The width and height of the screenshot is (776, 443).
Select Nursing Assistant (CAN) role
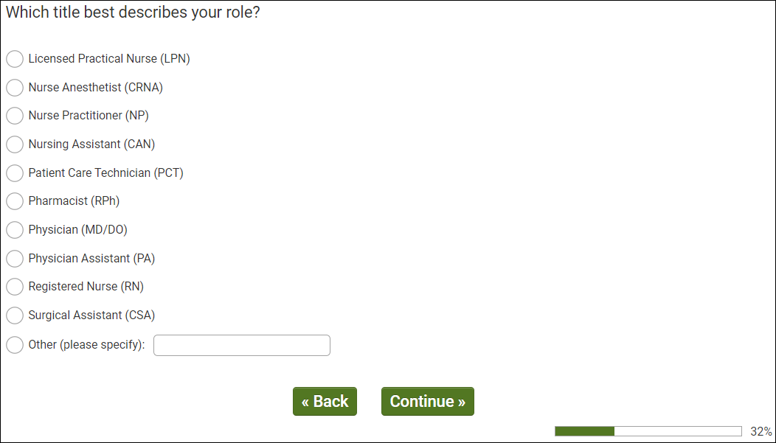[x=15, y=144]
